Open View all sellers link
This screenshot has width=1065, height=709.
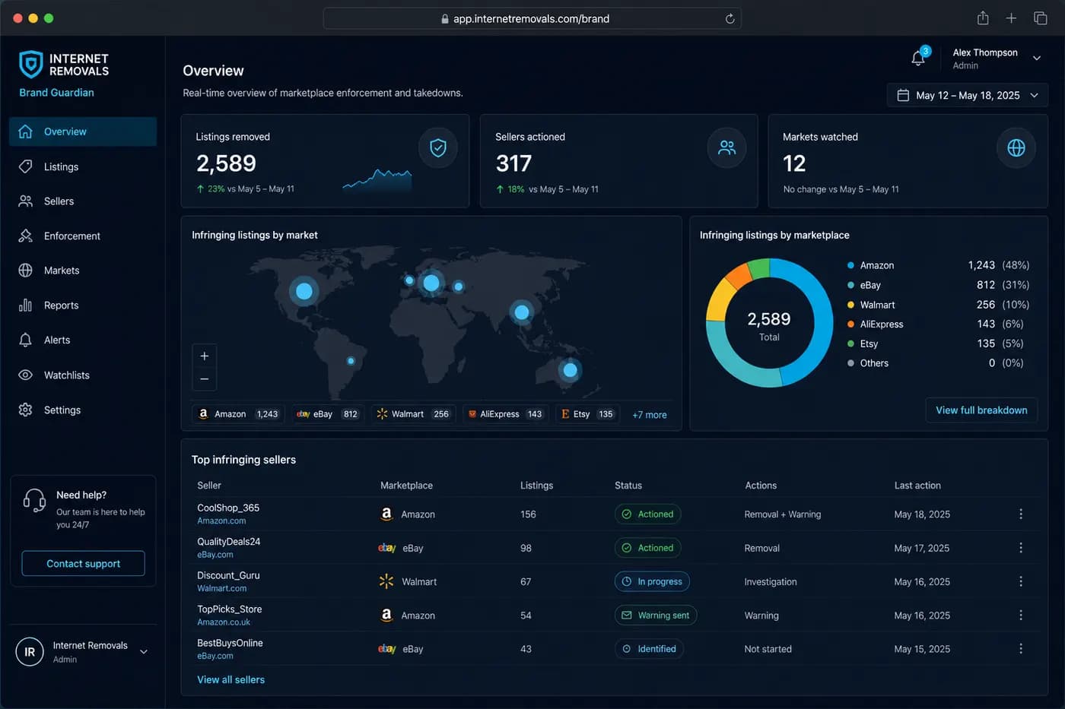pyautogui.click(x=230, y=679)
